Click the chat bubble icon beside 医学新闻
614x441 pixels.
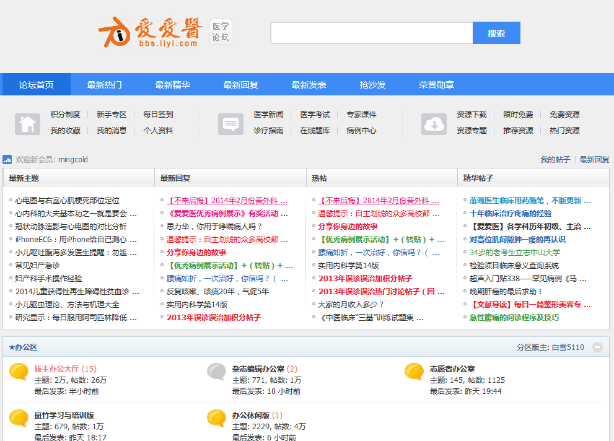[x=230, y=124]
